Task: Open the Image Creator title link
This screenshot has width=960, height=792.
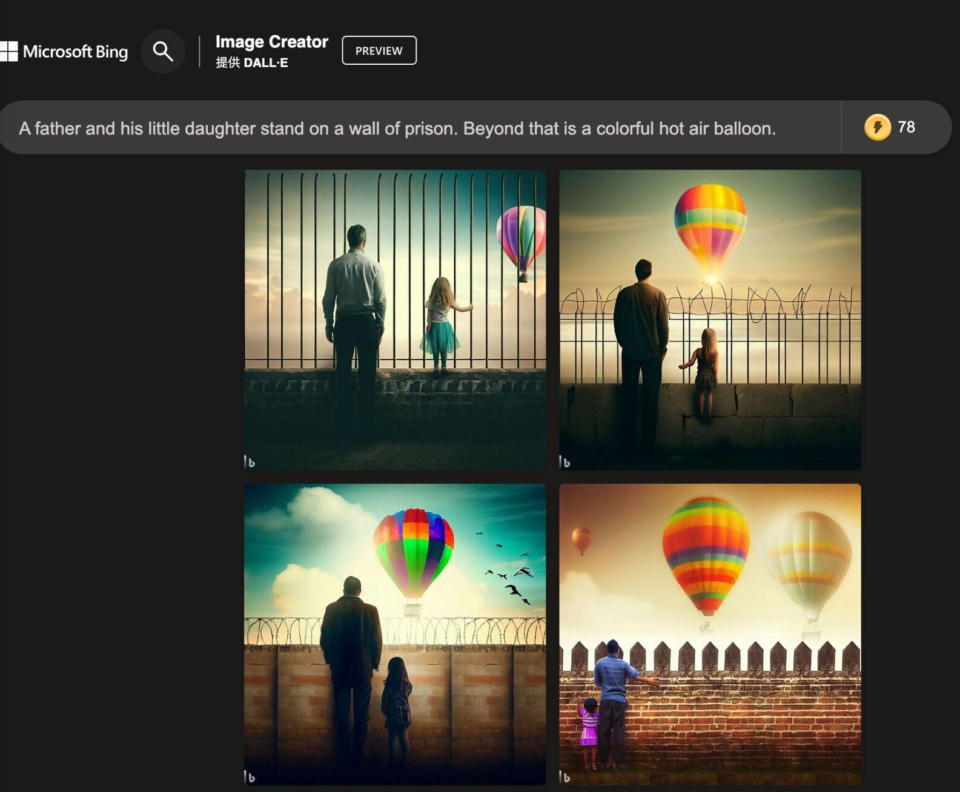Action: tap(272, 42)
